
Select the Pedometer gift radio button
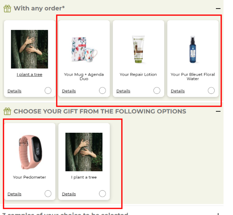48,193
